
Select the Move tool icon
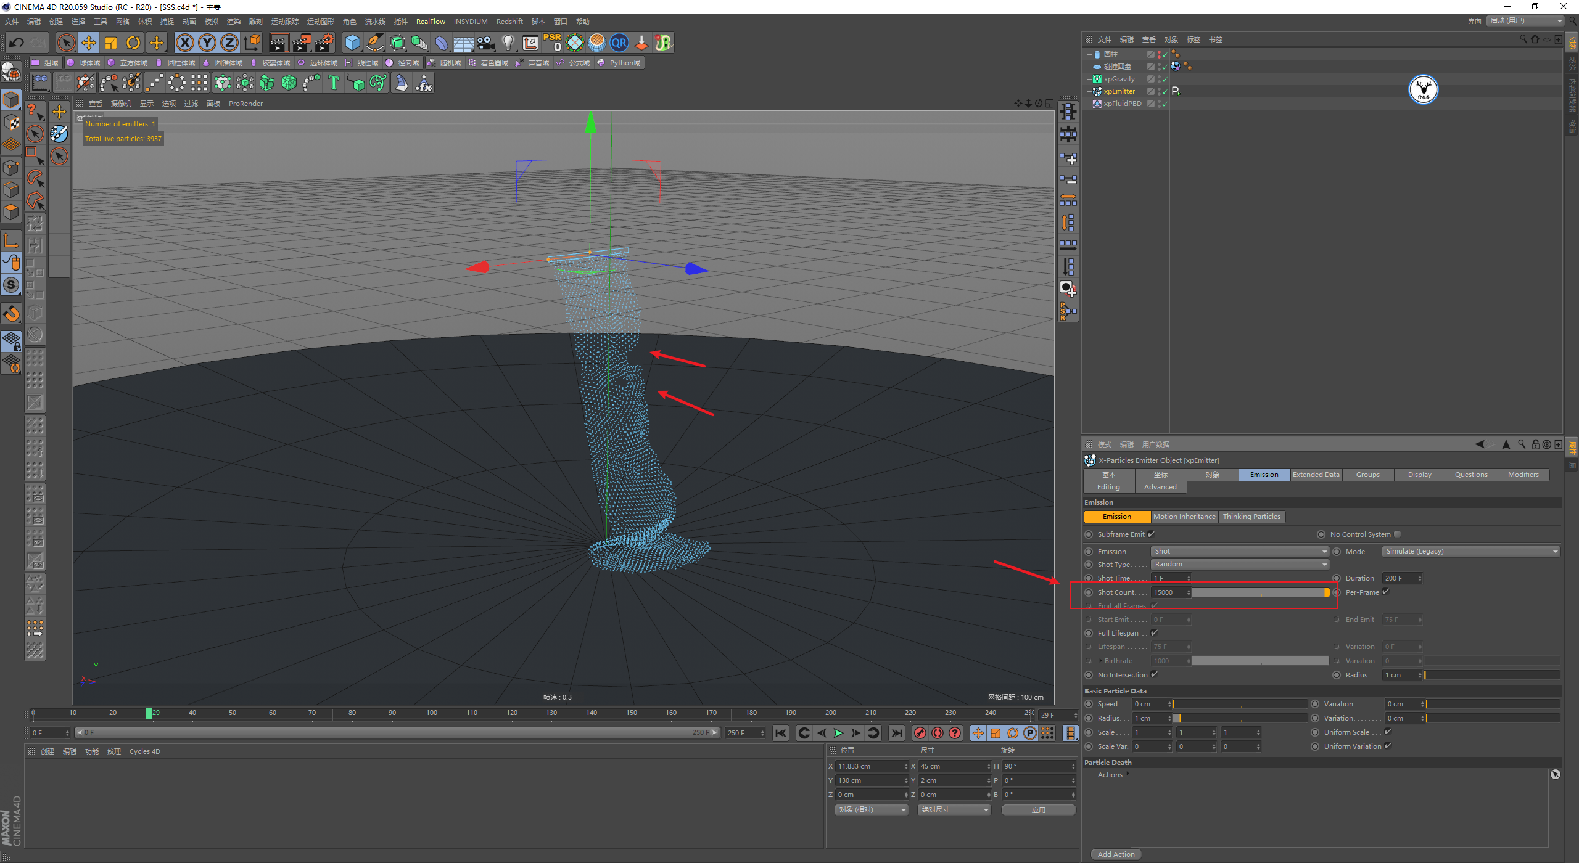click(89, 43)
